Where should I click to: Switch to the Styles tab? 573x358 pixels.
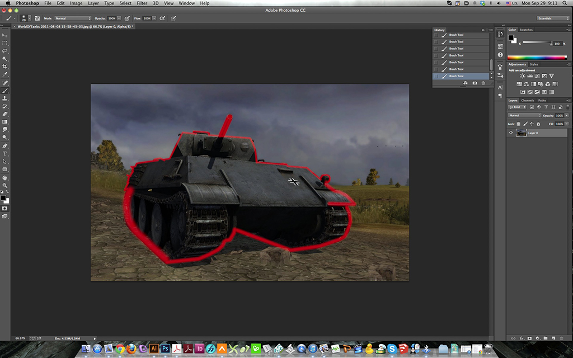point(534,64)
